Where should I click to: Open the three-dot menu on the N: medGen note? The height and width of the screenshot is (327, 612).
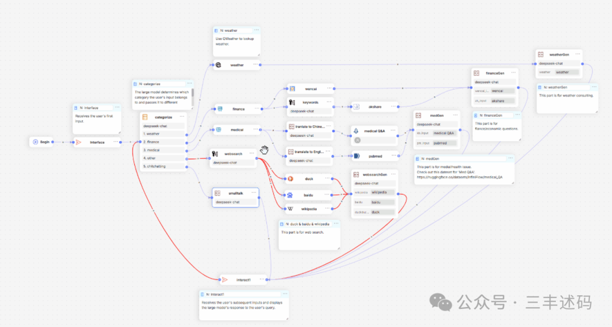pos(511,158)
